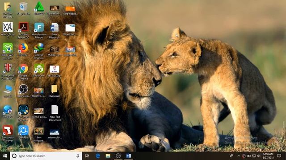Launch OBS Studio shortcut
286x160 pixels.
tap(23, 91)
